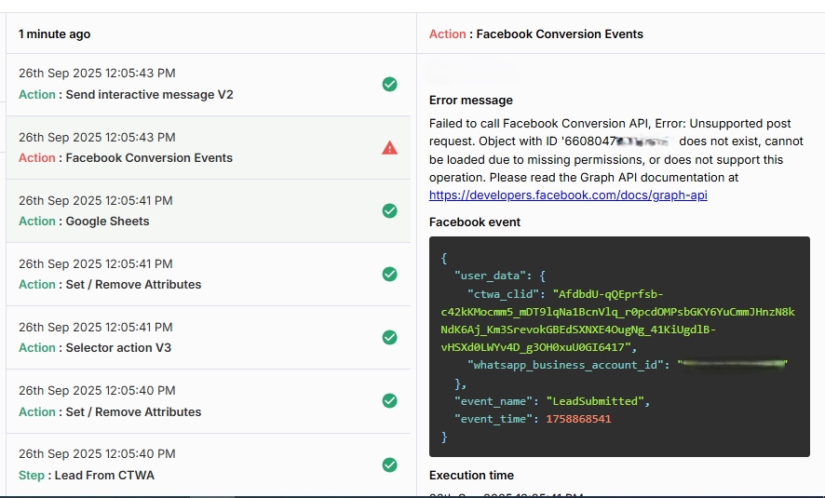Open the Graph API documentation link

pyautogui.click(x=568, y=195)
